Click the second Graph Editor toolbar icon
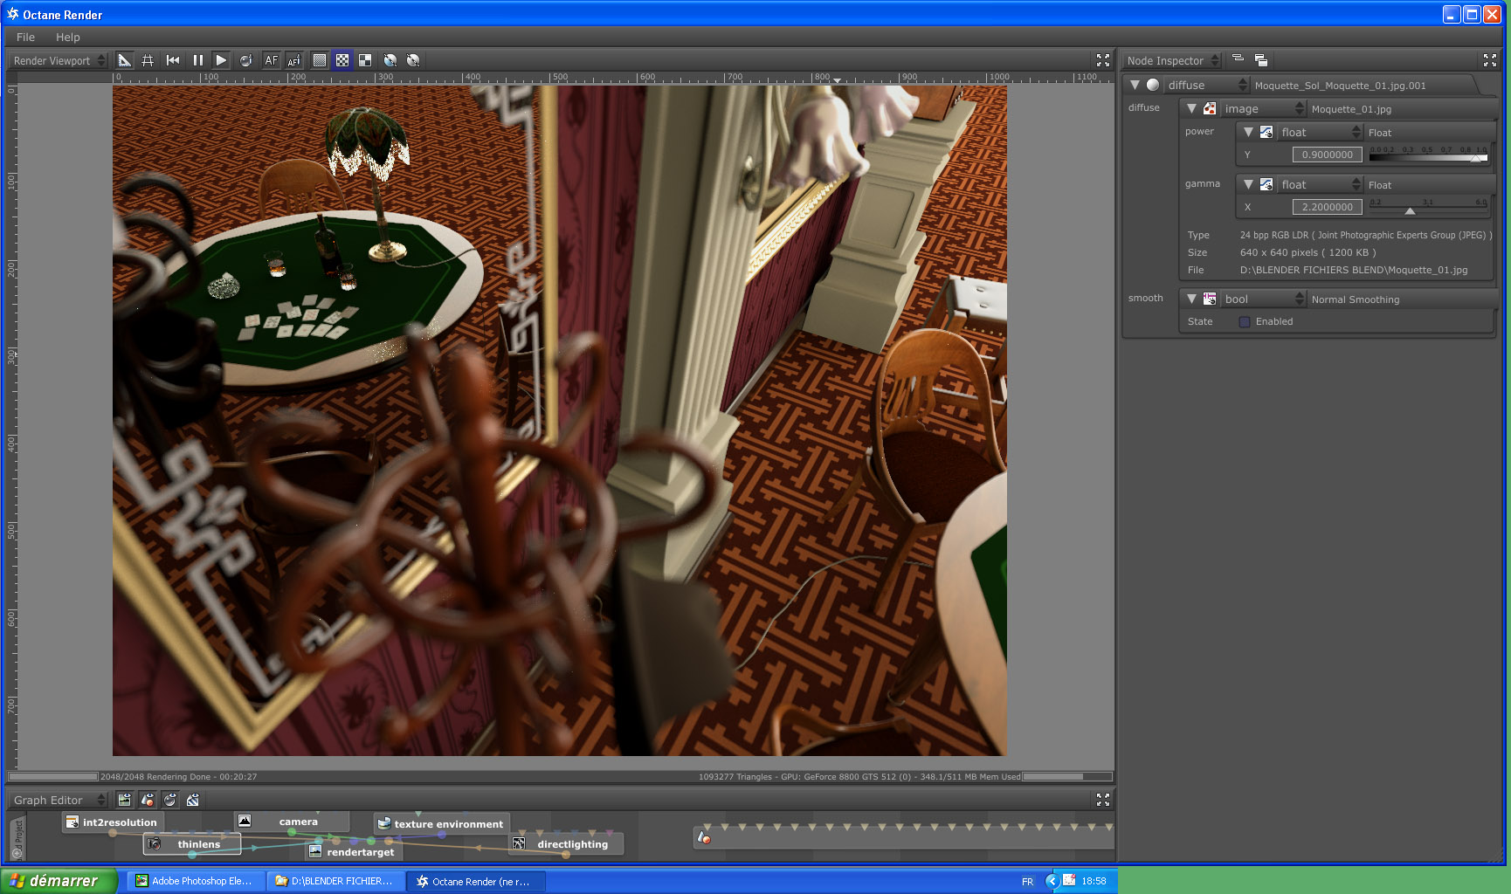1511x894 pixels. [148, 800]
